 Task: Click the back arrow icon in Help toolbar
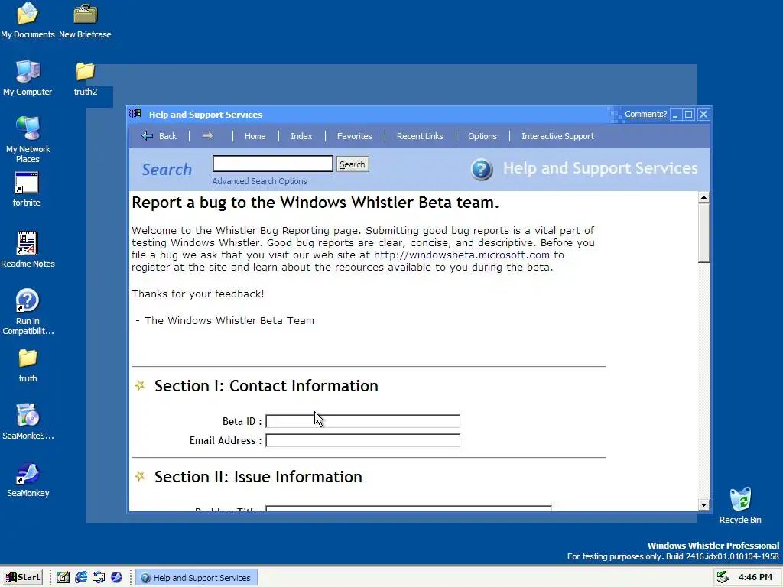[x=147, y=136]
